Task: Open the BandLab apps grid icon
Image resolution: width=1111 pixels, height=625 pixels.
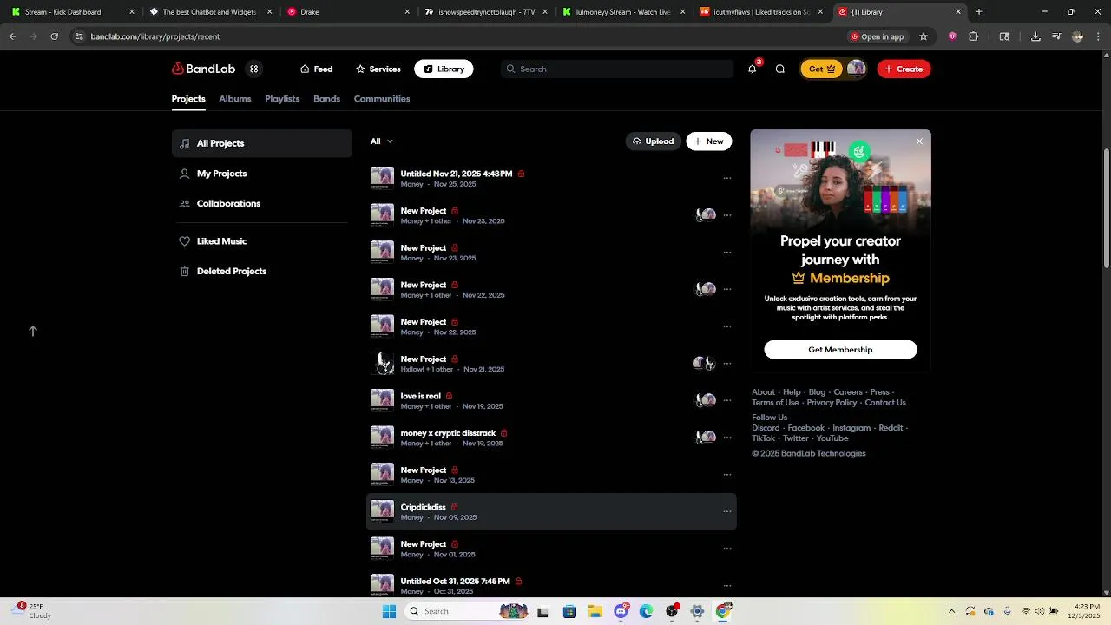Action: point(253,69)
